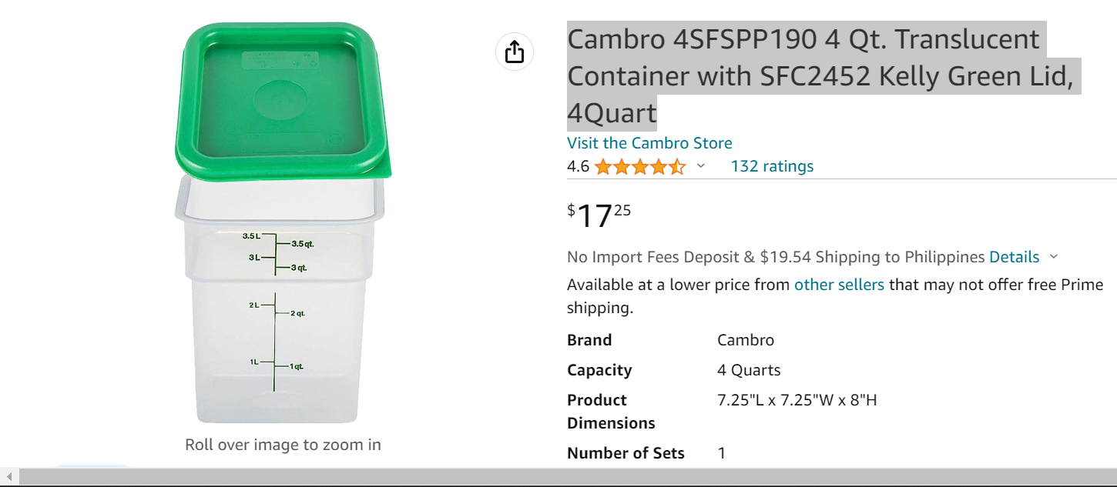1117x487 pixels.
Task: Click the Number of Sets label
Action: (x=626, y=453)
